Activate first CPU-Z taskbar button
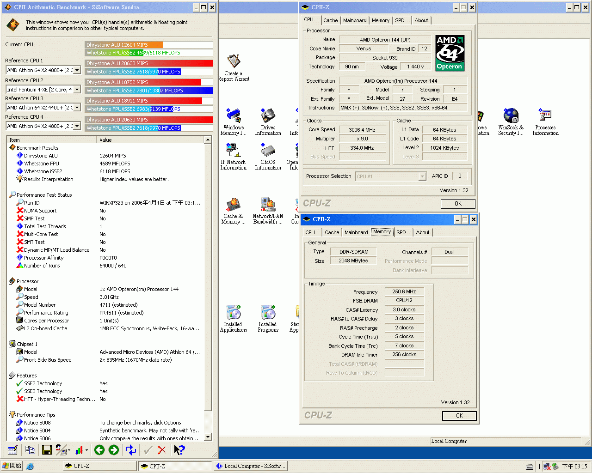The image size is (592, 473). coord(100,466)
